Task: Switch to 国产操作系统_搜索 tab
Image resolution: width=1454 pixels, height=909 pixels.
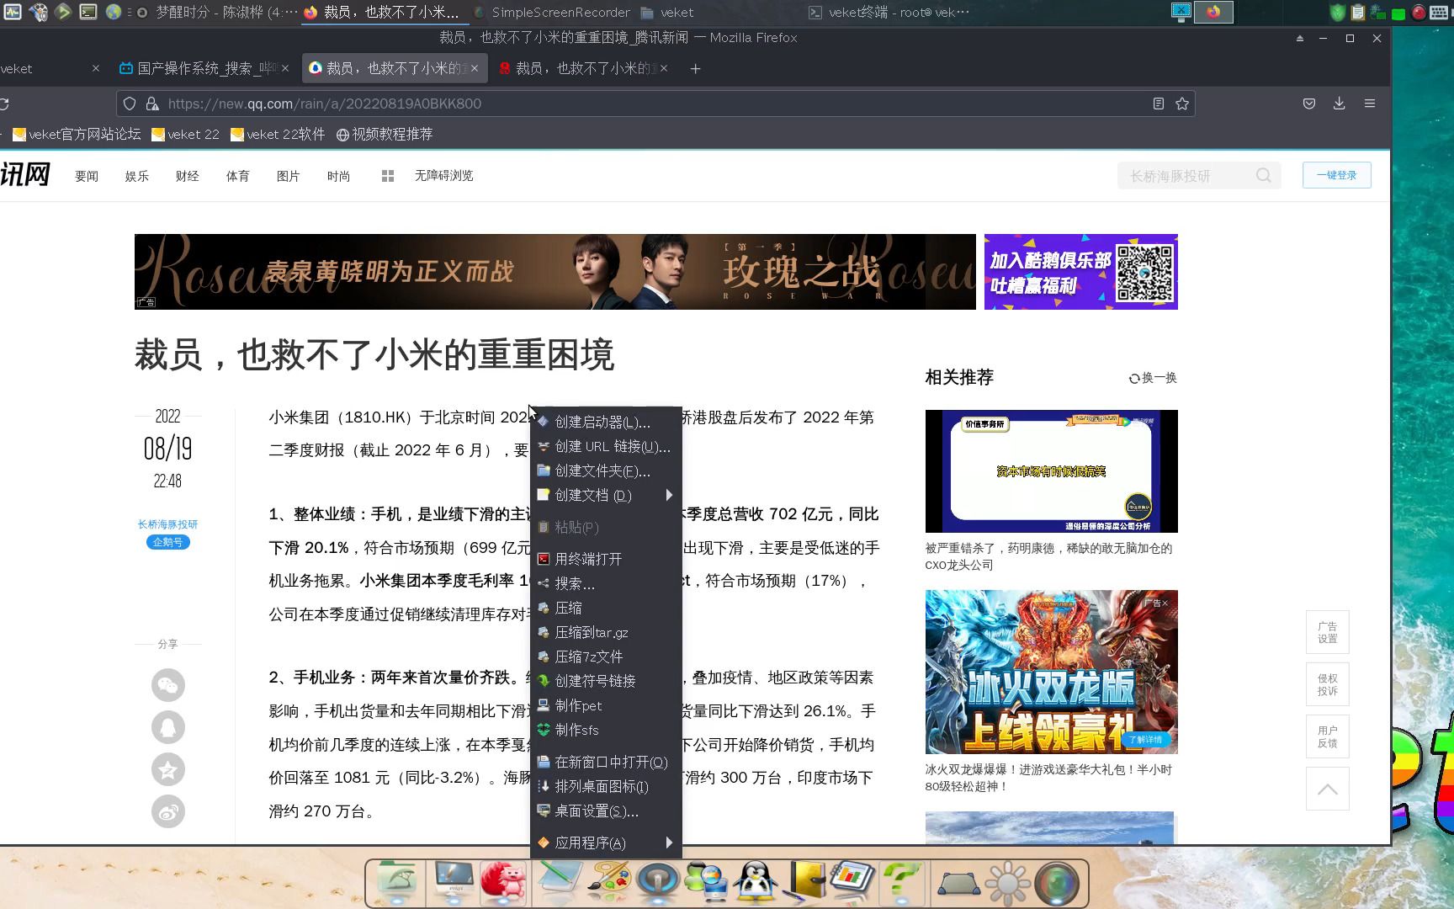Action: (204, 69)
